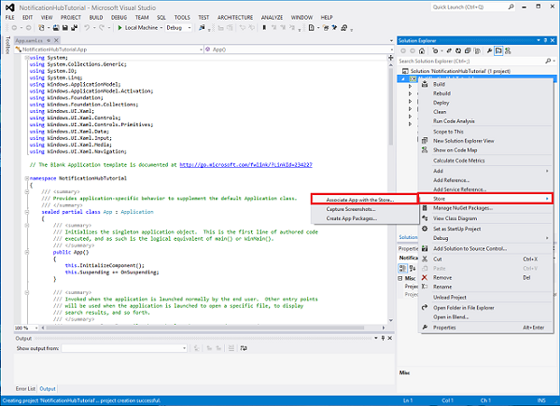The width and height of the screenshot is (560, 406).
Task: Click the Open File toolbar icon
Action: click(56, 27)
